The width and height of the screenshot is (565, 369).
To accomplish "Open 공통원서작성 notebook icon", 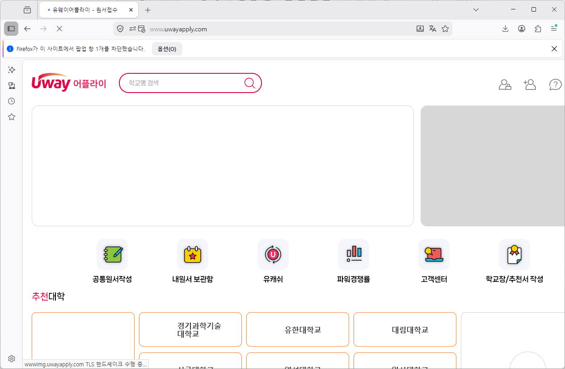I will coord(112,254).
